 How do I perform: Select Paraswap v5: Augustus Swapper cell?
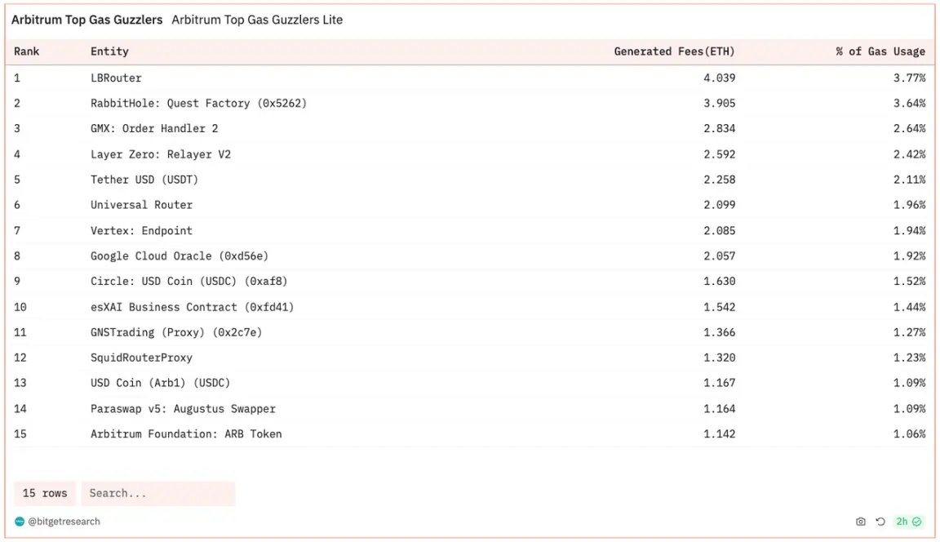pos(183,408)
